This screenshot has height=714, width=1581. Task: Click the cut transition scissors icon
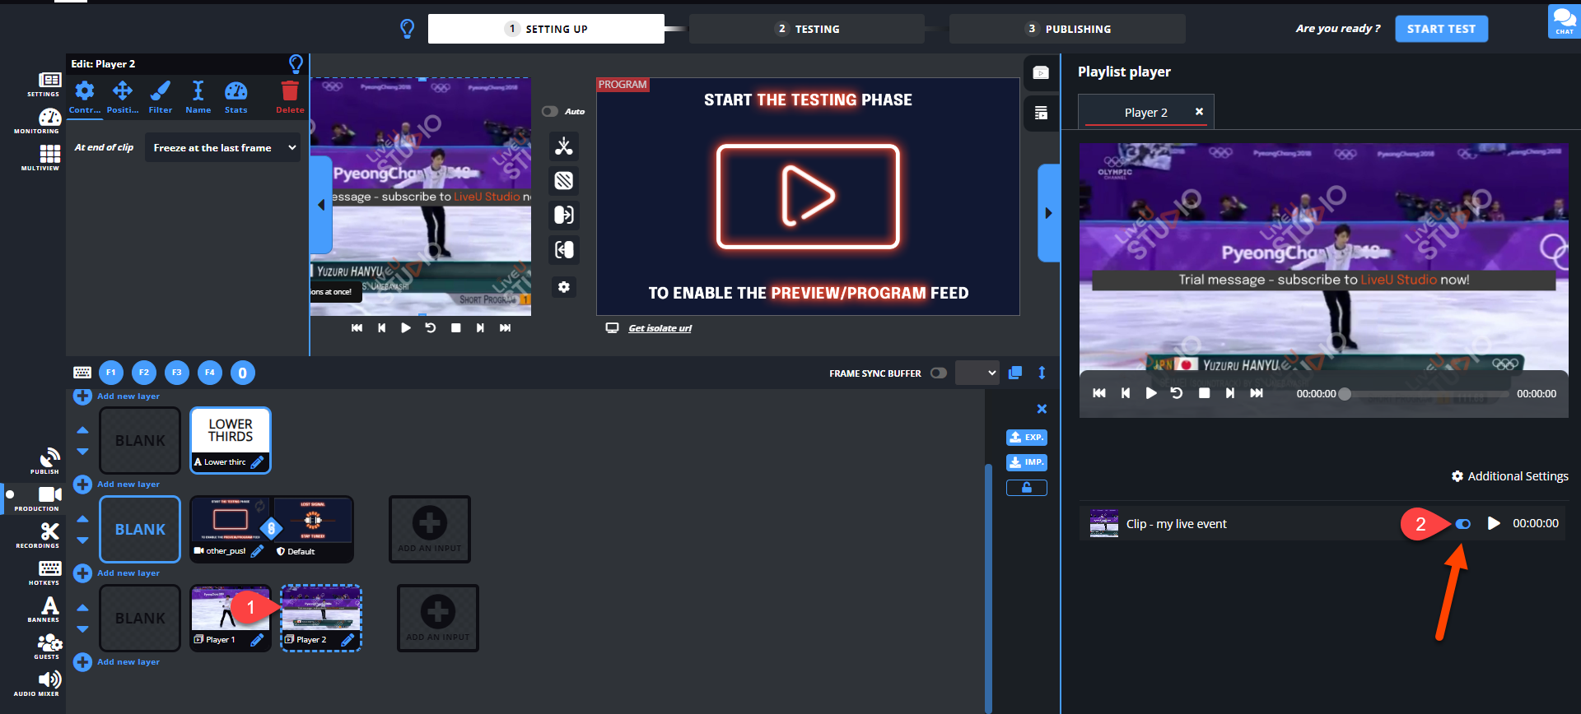click(564, 146)
